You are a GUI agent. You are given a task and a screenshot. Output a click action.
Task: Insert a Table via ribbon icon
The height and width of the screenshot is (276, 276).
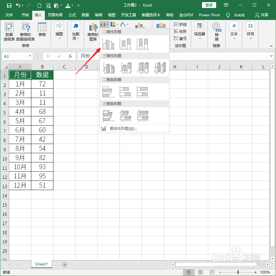pyautogui.click(x=42, y=29)
